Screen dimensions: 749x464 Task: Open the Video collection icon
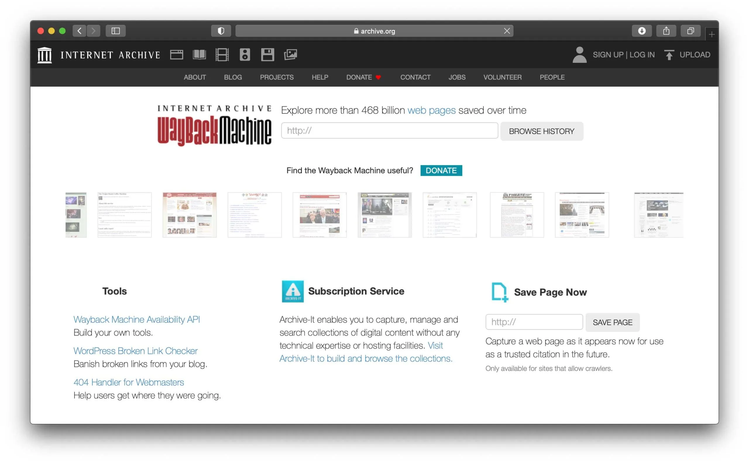coord(222,54)
